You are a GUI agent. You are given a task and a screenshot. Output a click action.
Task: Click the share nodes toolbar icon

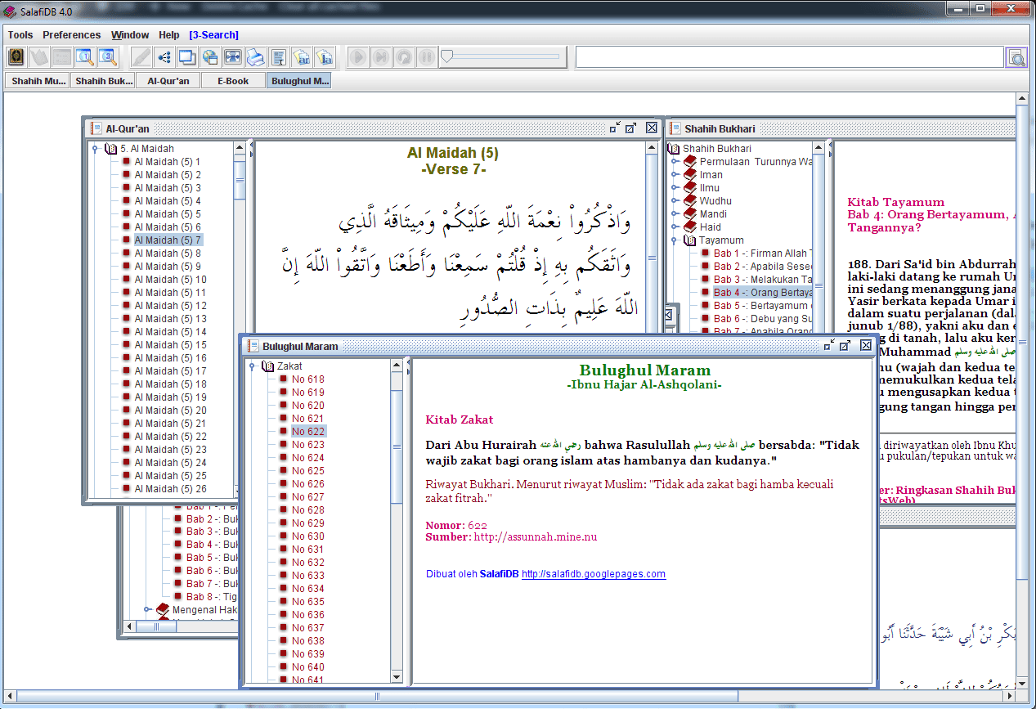pyautogui.click(x=164, y=57)
